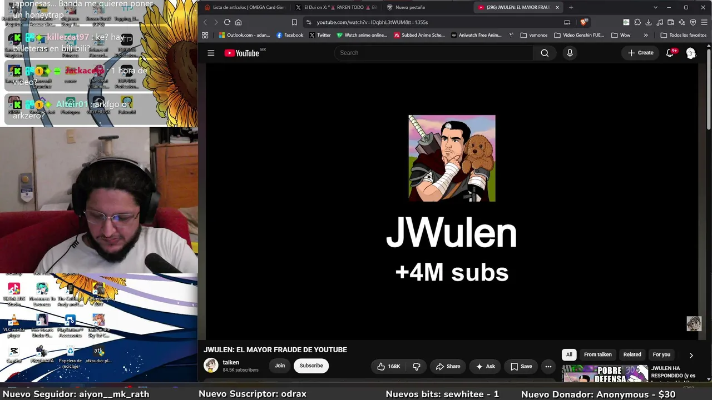
Task: Open Facebook bookmark
Action: [290, 35]
